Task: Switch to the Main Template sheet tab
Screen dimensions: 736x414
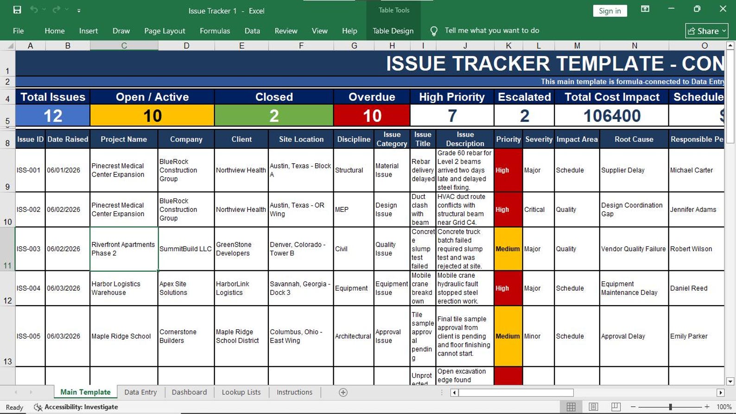Action: coord(85,392)
